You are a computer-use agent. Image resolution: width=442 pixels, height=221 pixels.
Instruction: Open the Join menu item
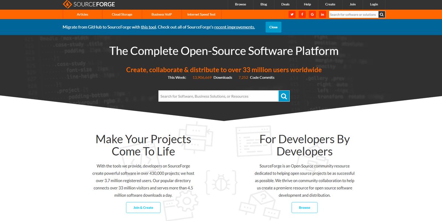(x=353, y=4)
